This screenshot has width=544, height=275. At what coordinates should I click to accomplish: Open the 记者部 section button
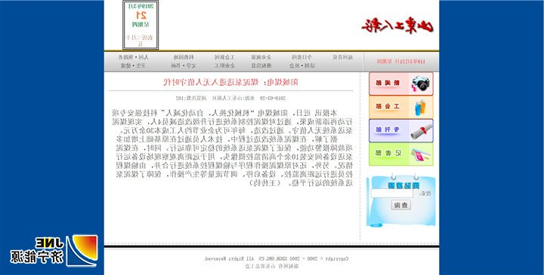(401, 154)
